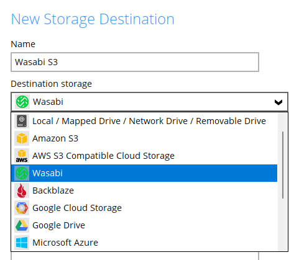Click the Wasabi icon in highlighted row
This screenshot has width=299, height=260.
[x=22, y=173]
